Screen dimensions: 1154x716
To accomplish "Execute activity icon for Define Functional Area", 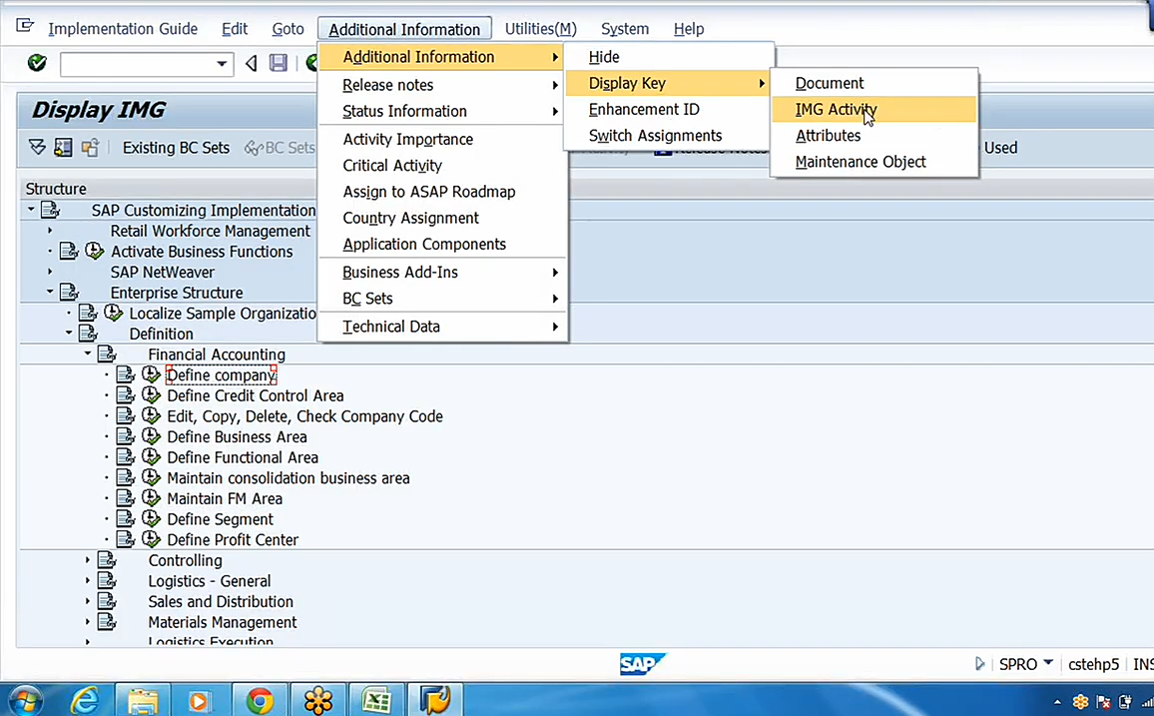I will [151, 457].
